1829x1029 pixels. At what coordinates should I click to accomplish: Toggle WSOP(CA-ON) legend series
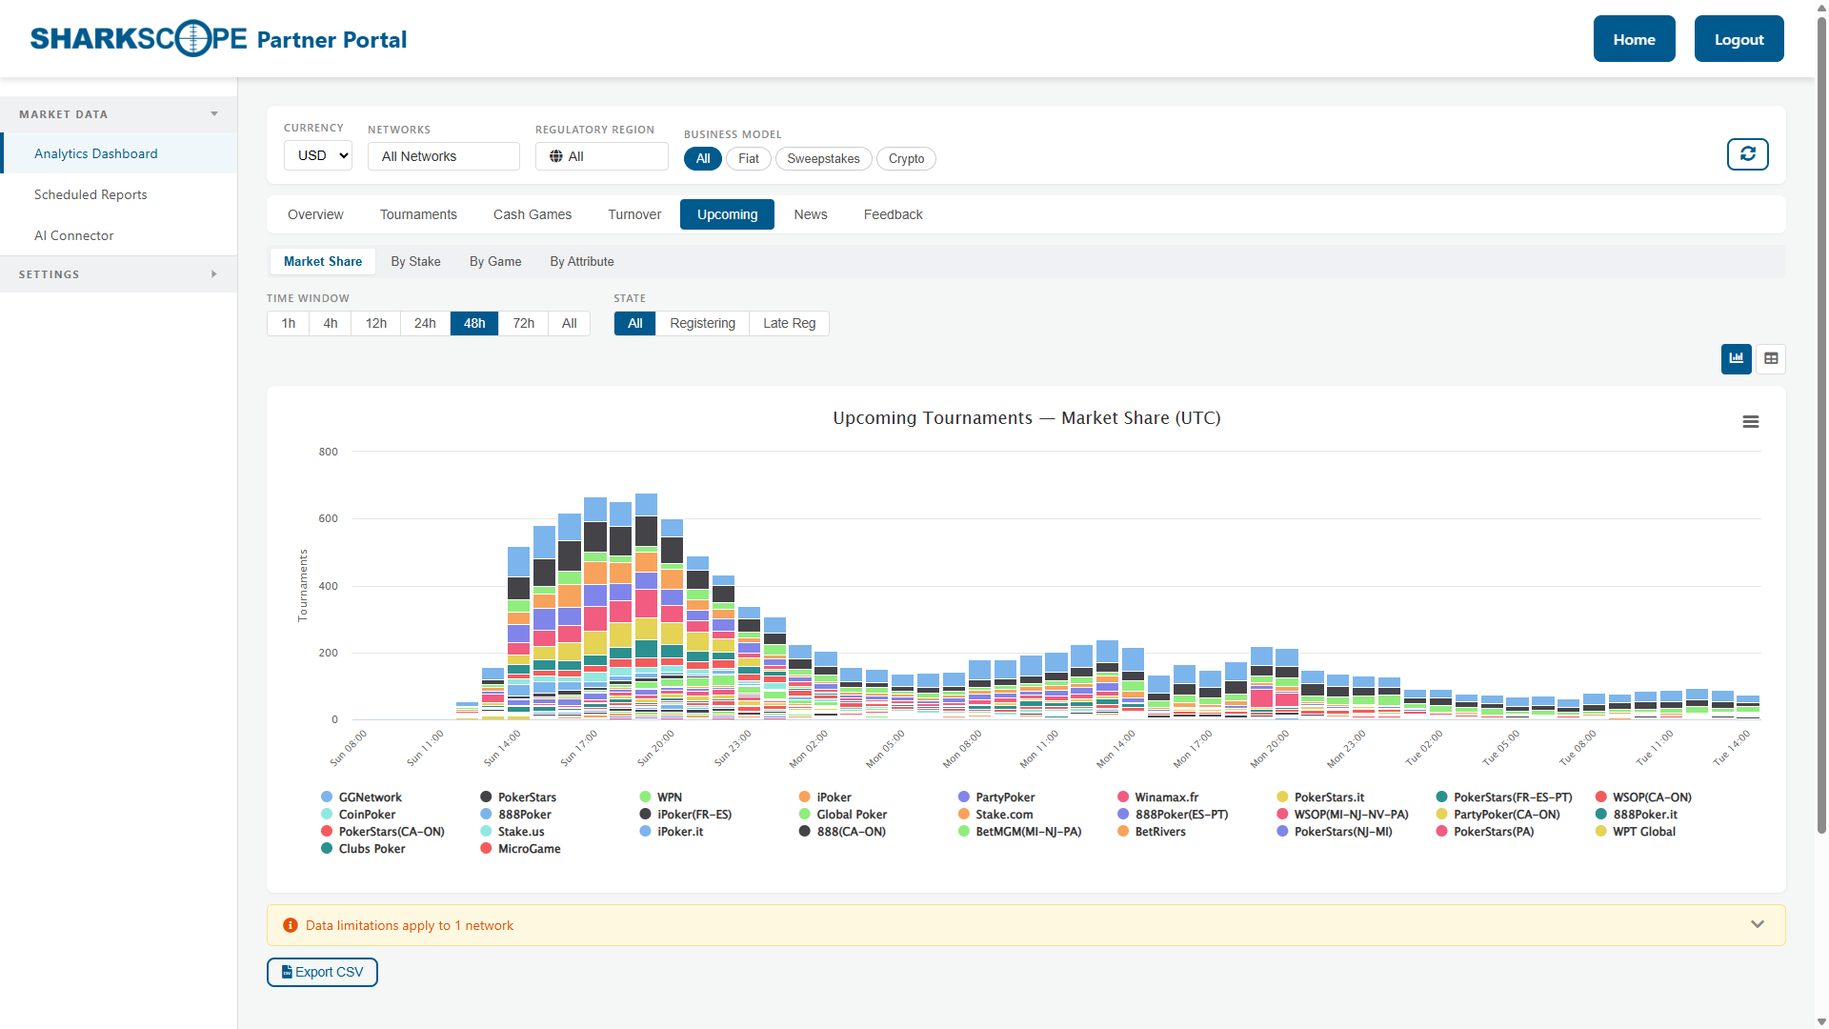click(1643, 797)
